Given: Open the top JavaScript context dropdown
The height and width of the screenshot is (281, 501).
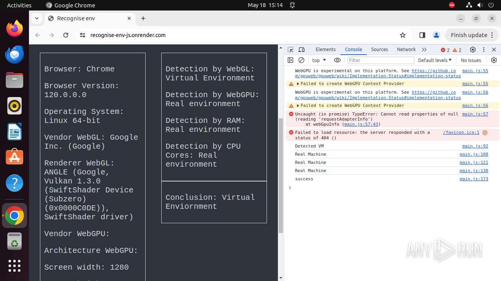Looking at the screenshot, I should [319, 60].
